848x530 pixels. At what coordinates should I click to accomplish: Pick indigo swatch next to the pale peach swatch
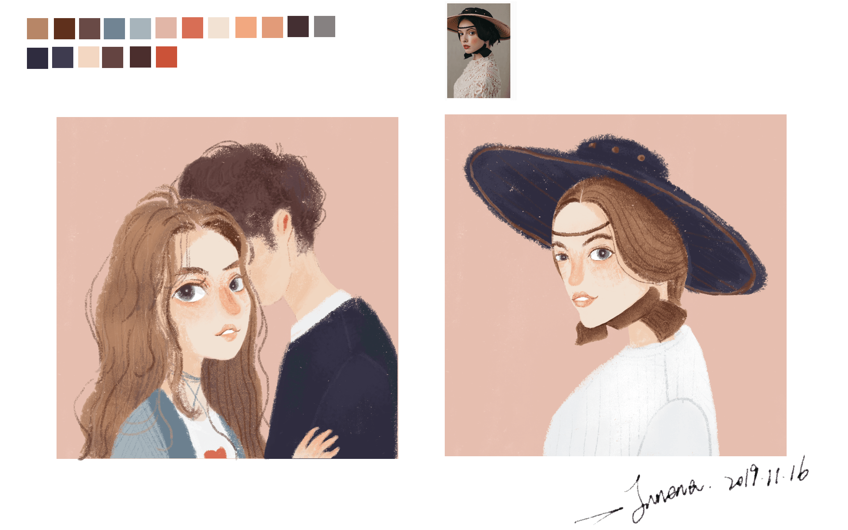point(63,57)
